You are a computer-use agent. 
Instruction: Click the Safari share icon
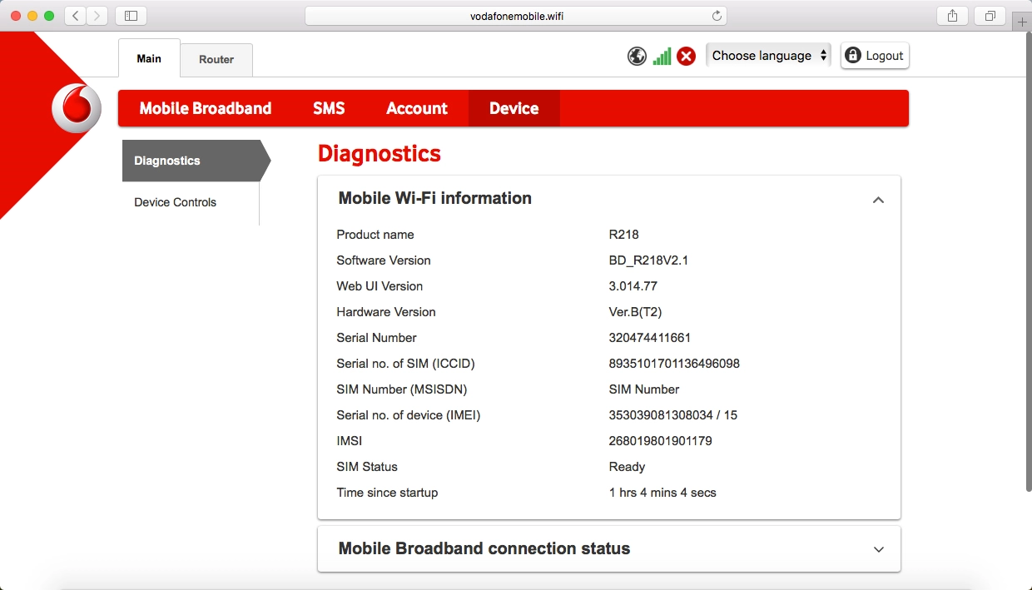(951, 15)
